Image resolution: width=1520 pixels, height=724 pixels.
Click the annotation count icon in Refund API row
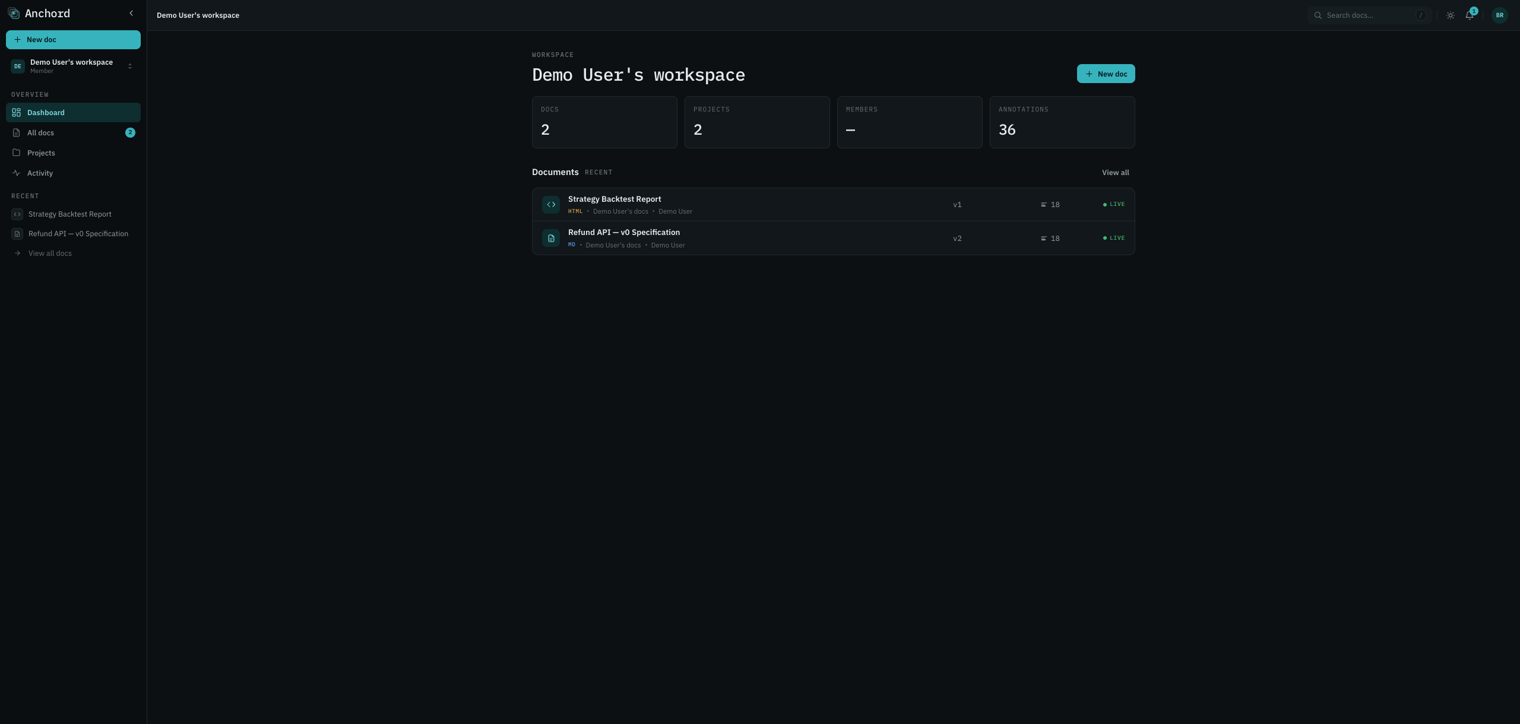tap(1043, 239)
